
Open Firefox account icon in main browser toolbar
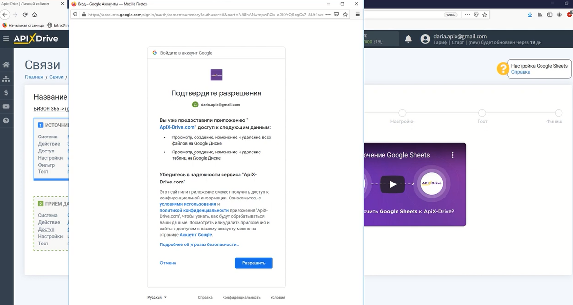point(559,15)
